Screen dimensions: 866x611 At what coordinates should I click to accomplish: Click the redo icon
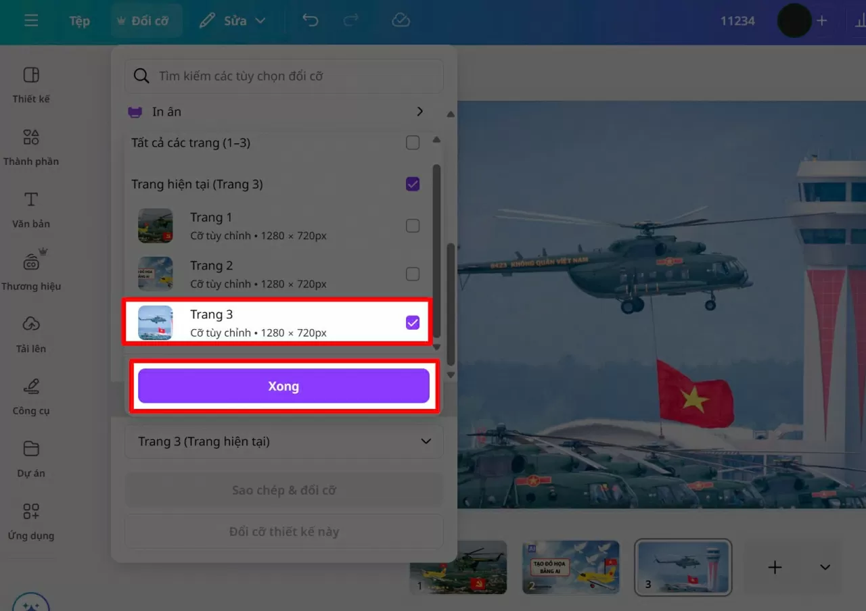pos(351,20)
